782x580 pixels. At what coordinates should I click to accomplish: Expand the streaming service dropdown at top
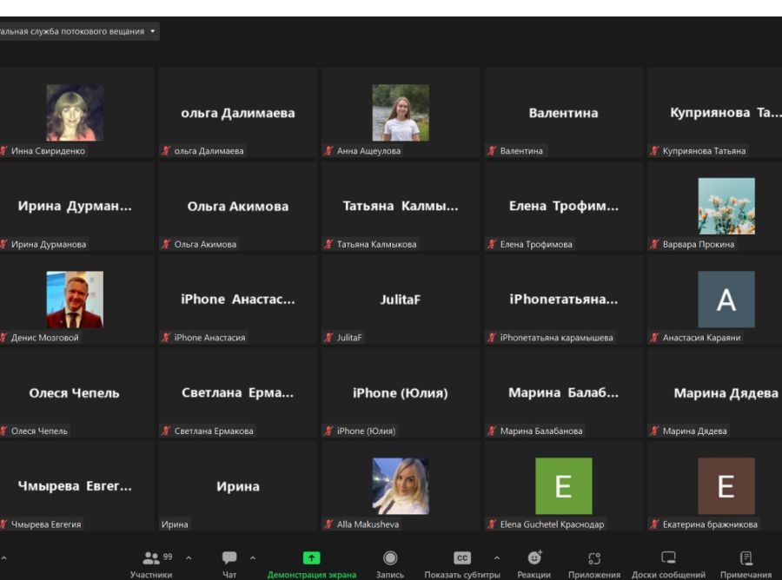pos(153,31)
